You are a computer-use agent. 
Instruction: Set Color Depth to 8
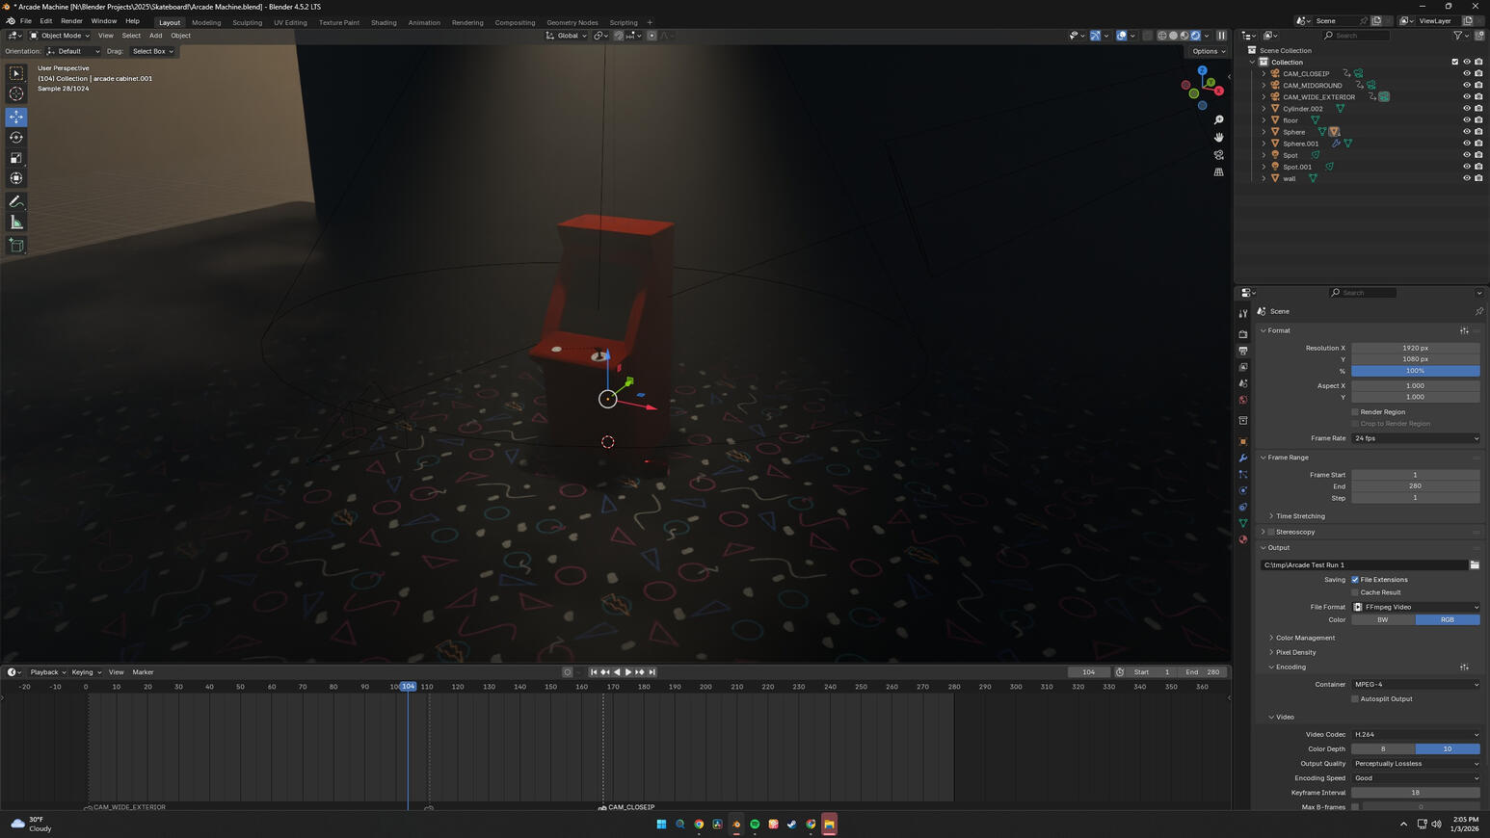coord(1383,749)
